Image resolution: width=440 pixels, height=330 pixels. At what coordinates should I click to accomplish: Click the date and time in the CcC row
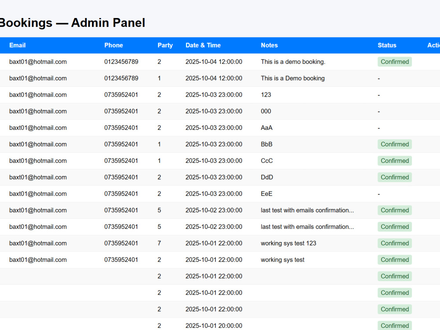(x=214, y=161)
